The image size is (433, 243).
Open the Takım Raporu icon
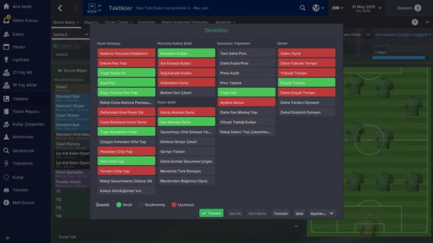6,112
